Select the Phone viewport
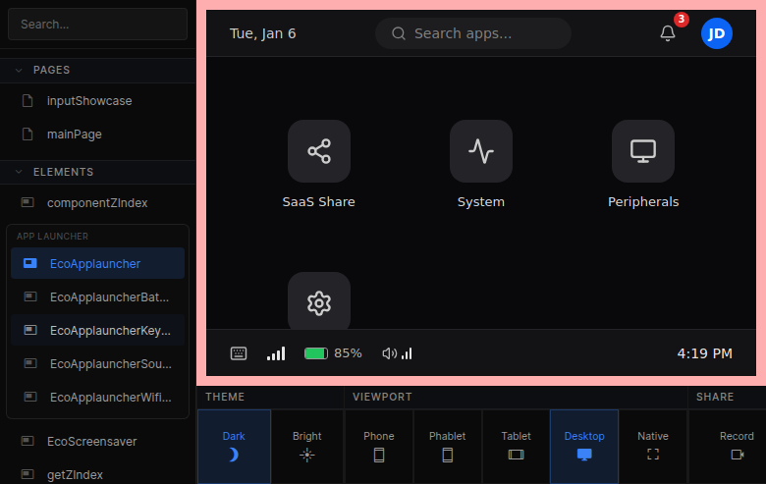 click(378, 446)
